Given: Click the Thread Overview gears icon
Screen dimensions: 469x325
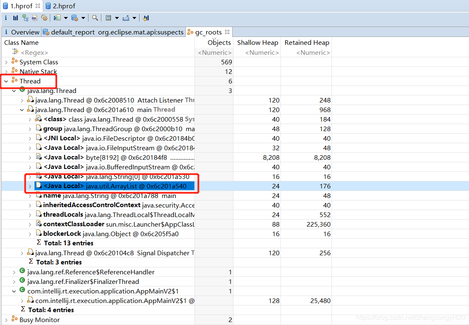Looking at the screenshot, I should click(x=44, y=18).
